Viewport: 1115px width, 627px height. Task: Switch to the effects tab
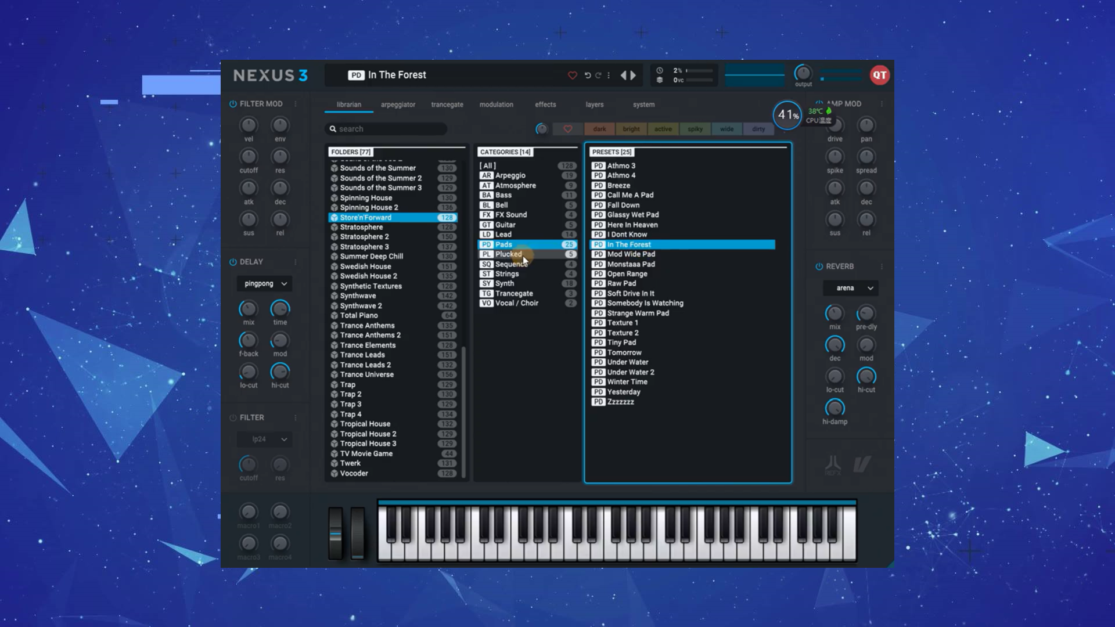[x=545, y=105]
